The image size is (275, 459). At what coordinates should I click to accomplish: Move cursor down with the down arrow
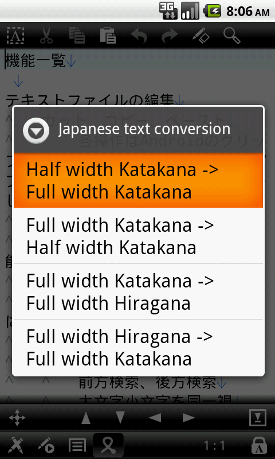[x=120, y=418]
